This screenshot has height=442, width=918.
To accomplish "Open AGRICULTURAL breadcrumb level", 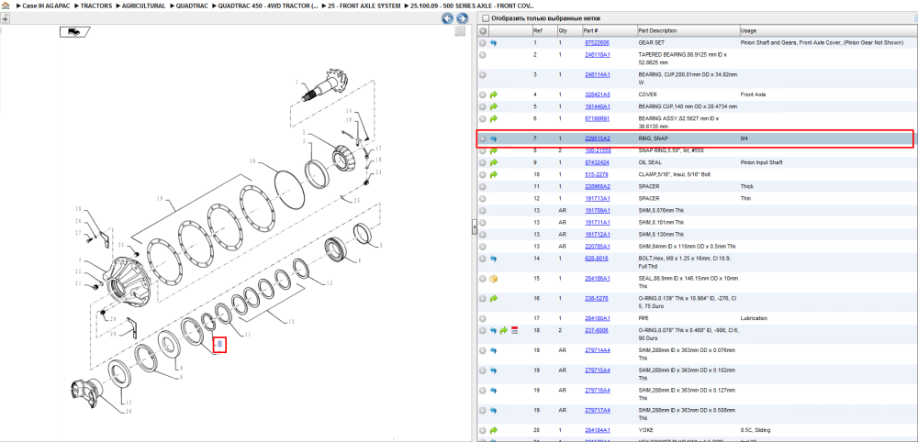I will click(143, 6).
